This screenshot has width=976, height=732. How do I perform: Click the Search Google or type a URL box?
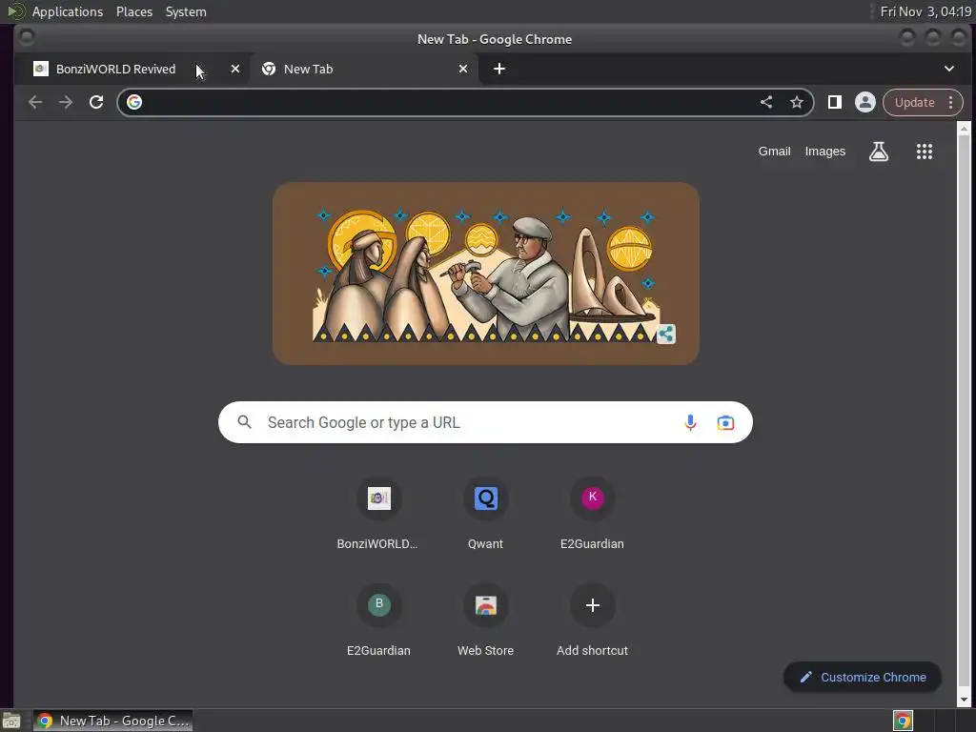485,422
